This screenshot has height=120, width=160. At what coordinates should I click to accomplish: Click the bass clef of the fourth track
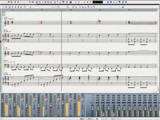(5, 66)
